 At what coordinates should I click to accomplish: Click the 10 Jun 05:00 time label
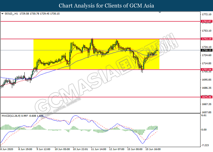pyautogui.click(x=62, y=149)
